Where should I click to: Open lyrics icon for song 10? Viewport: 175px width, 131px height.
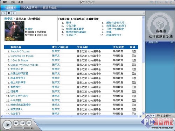[134, 92]
